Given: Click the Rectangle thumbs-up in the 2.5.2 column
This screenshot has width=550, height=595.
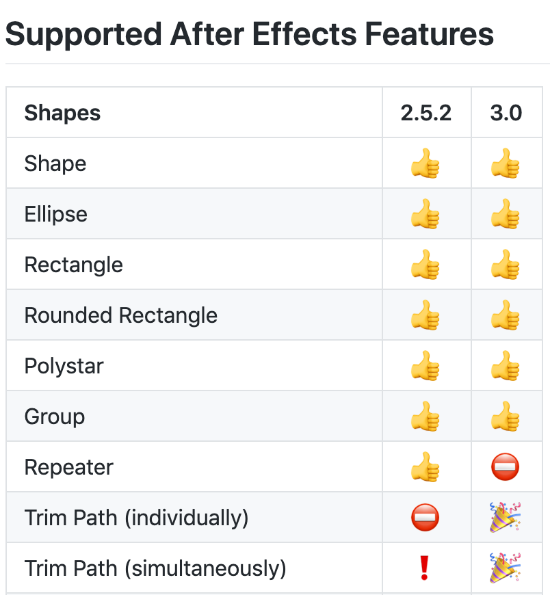Looking at the screenshot, I should (425, 265).
